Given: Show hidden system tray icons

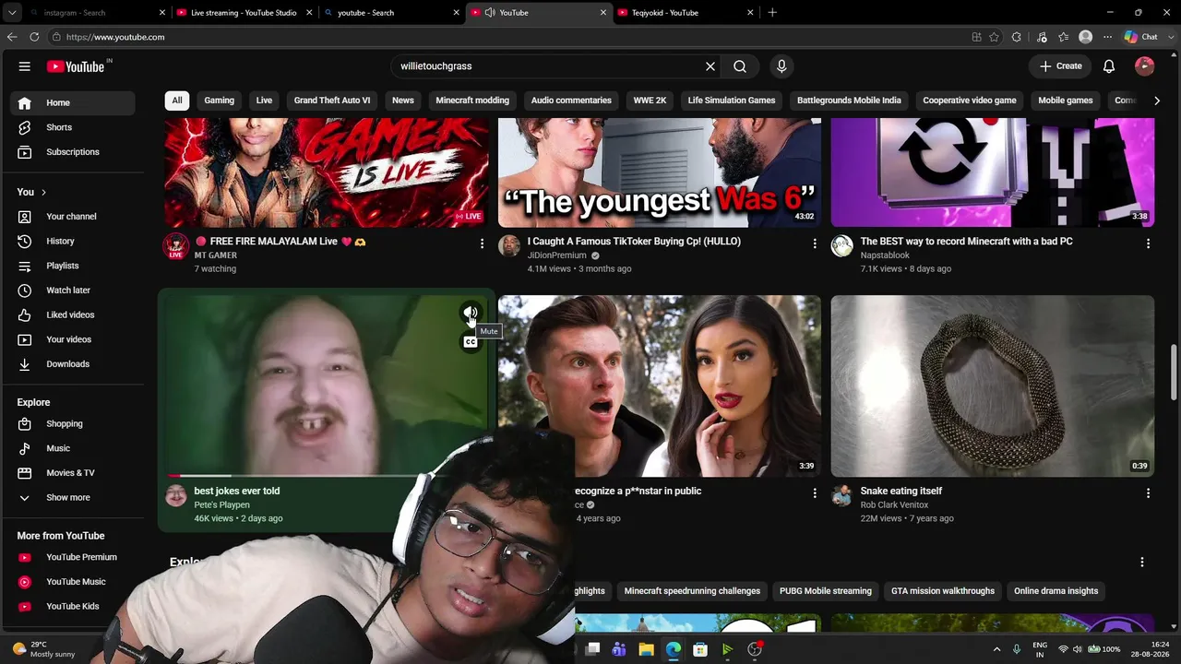Looking at the screenshot, I should (996, 649).
